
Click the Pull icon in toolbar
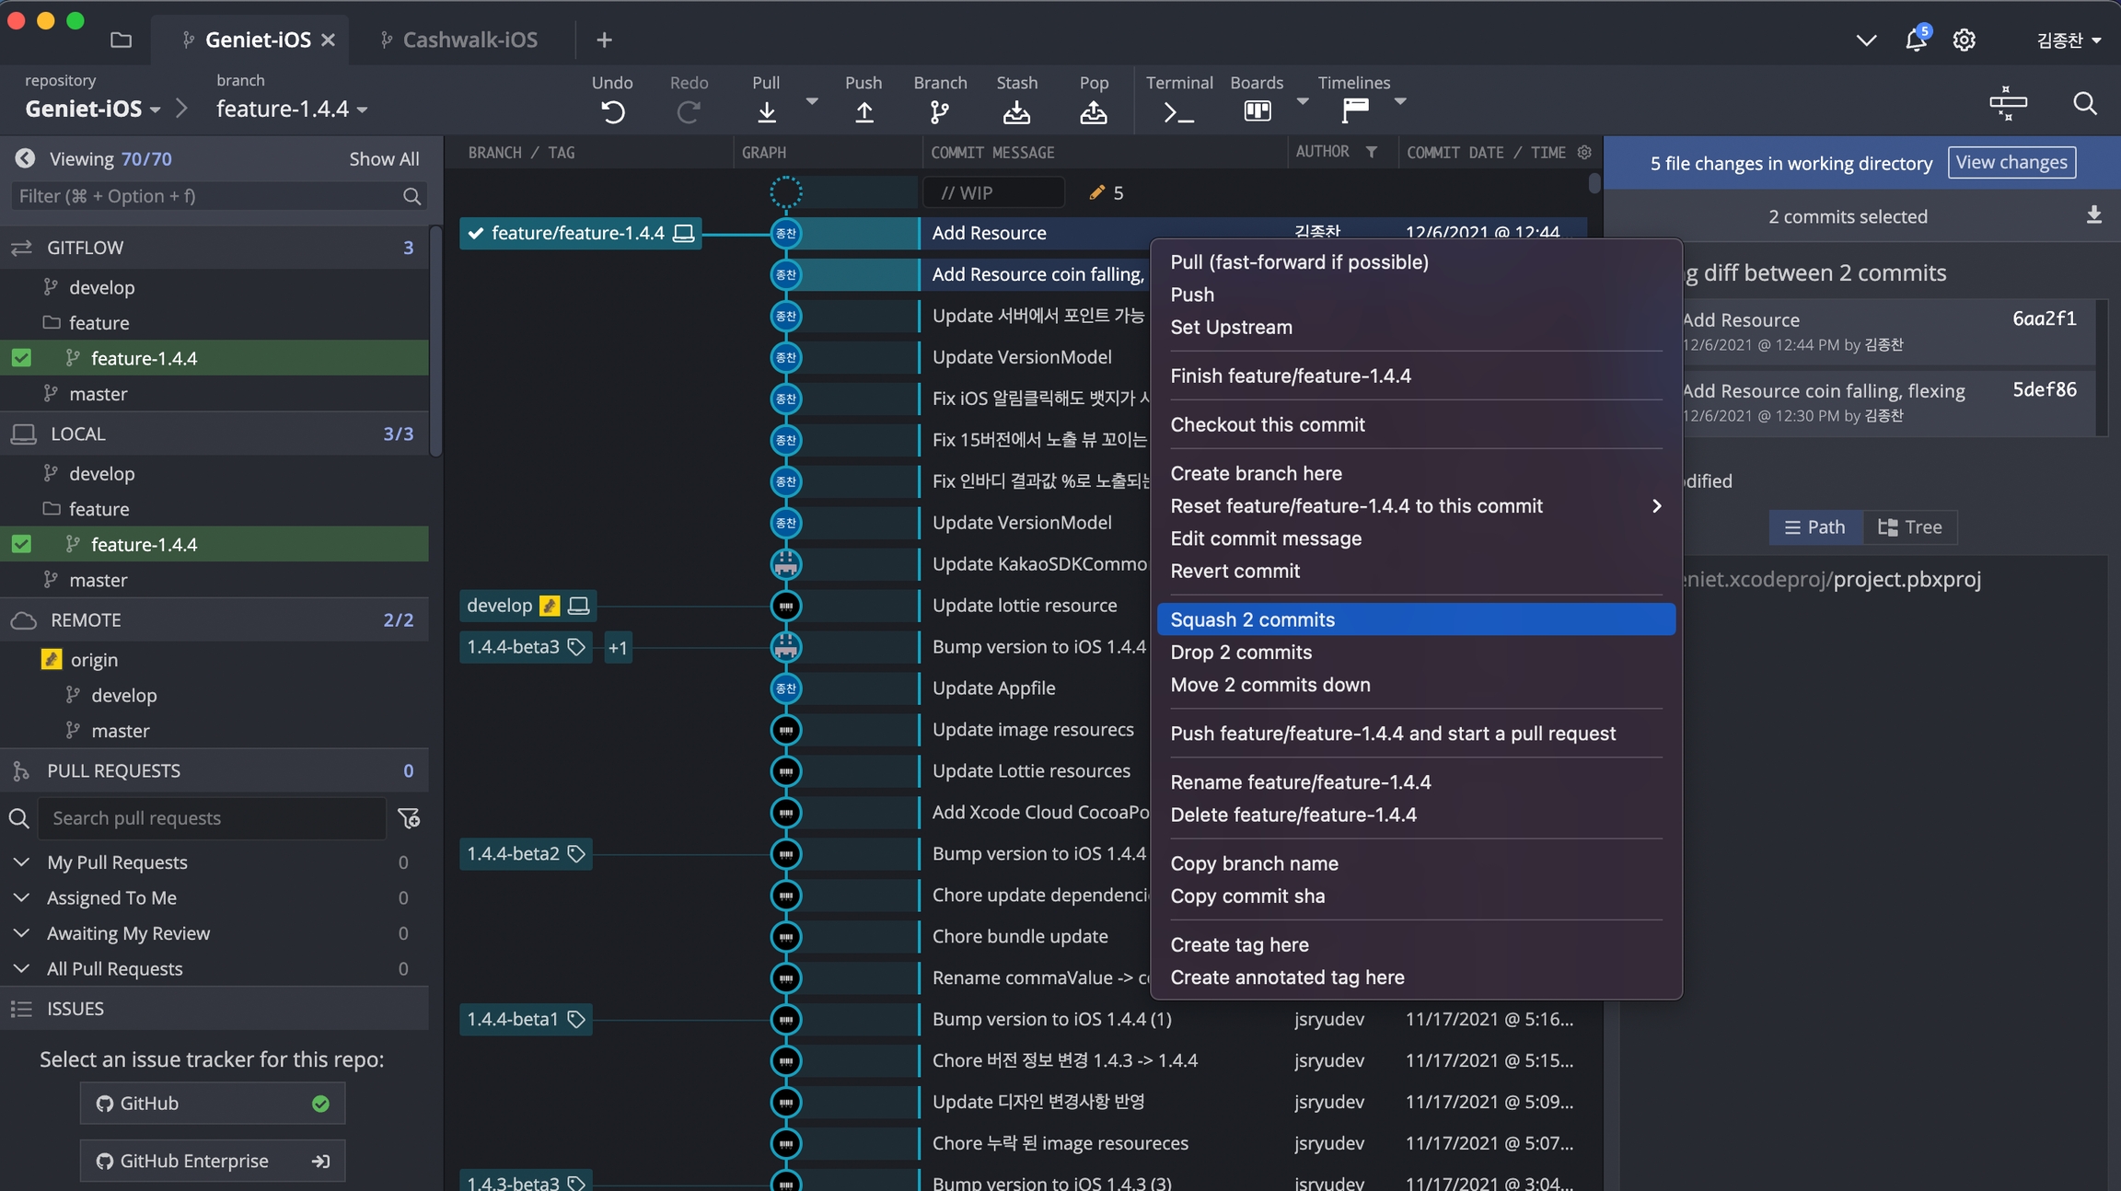click(x=766, y=111)
